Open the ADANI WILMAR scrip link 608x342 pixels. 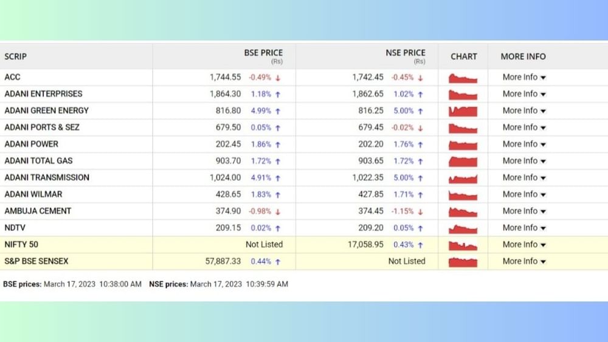(x=33, y=194)
